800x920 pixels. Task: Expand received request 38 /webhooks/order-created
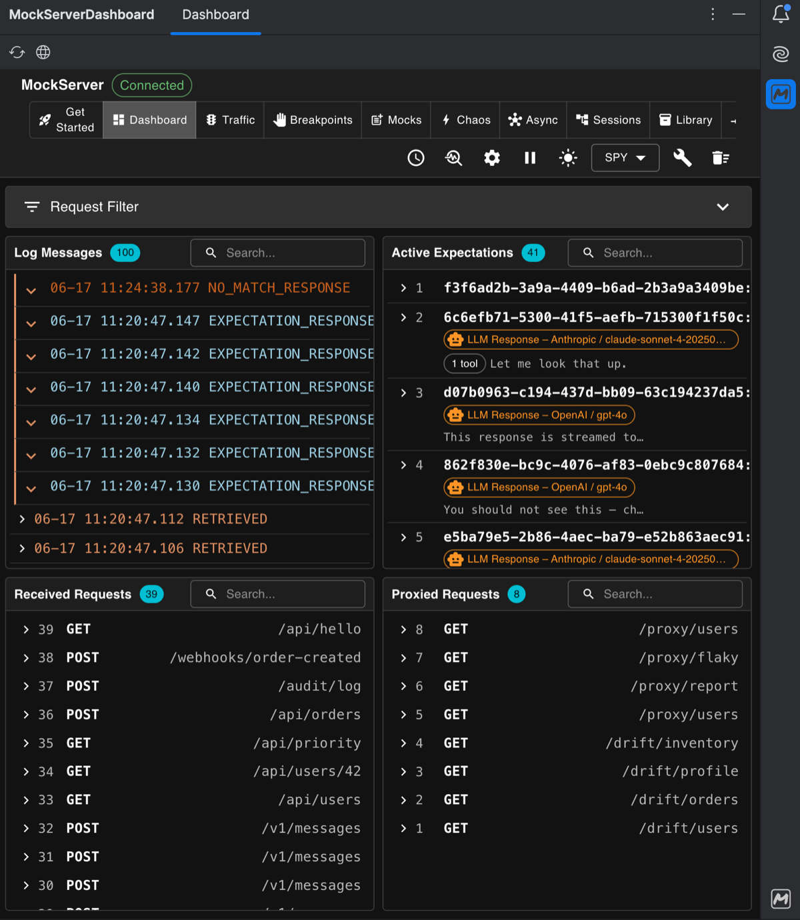click(x=26, y=658)
